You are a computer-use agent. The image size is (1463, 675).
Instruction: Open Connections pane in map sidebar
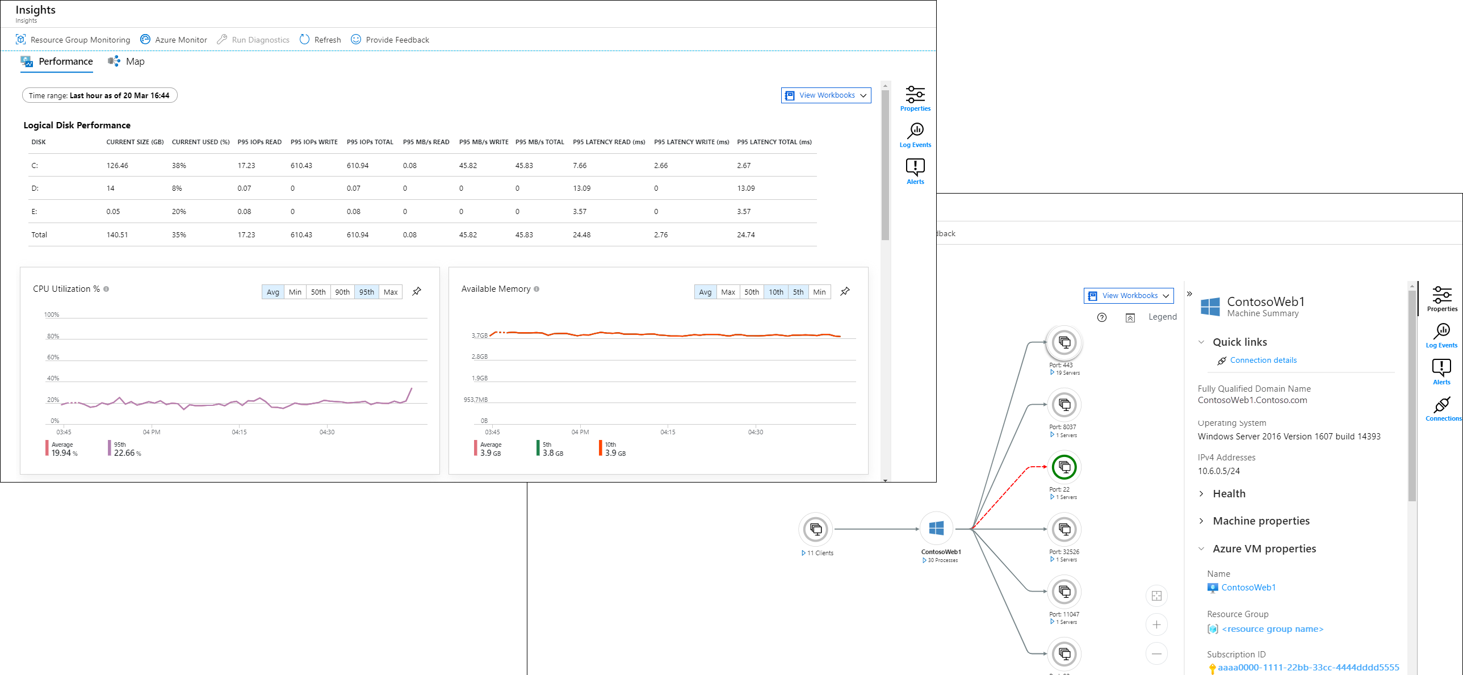pyautogui.click(x=1443, y=409)
